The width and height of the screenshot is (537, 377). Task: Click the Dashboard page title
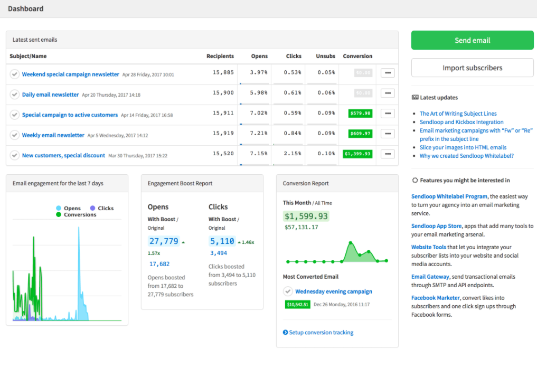pos(26,8)
